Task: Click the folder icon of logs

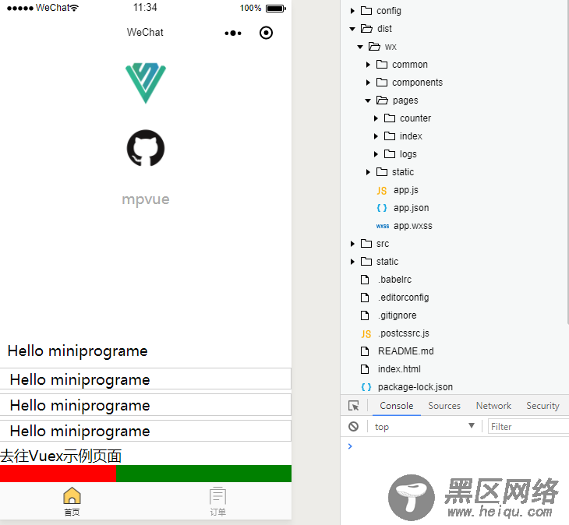Action: coord(390,153)
